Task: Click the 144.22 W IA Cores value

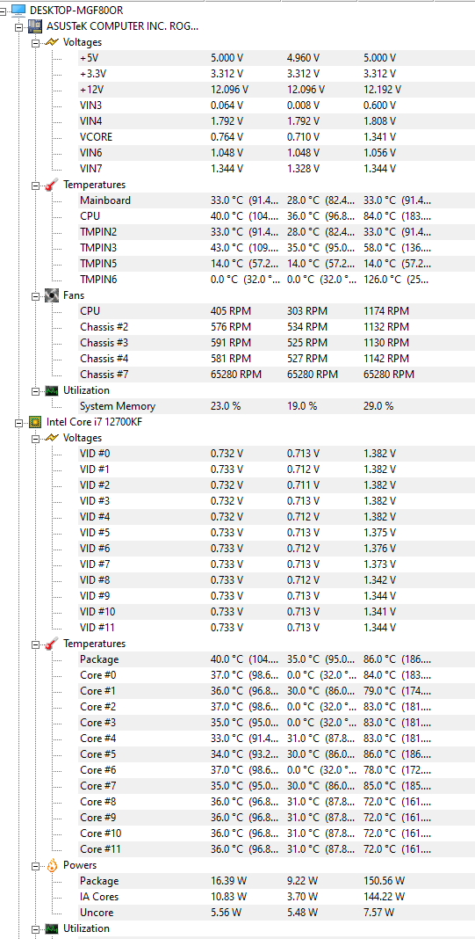Action: (384, 897)
